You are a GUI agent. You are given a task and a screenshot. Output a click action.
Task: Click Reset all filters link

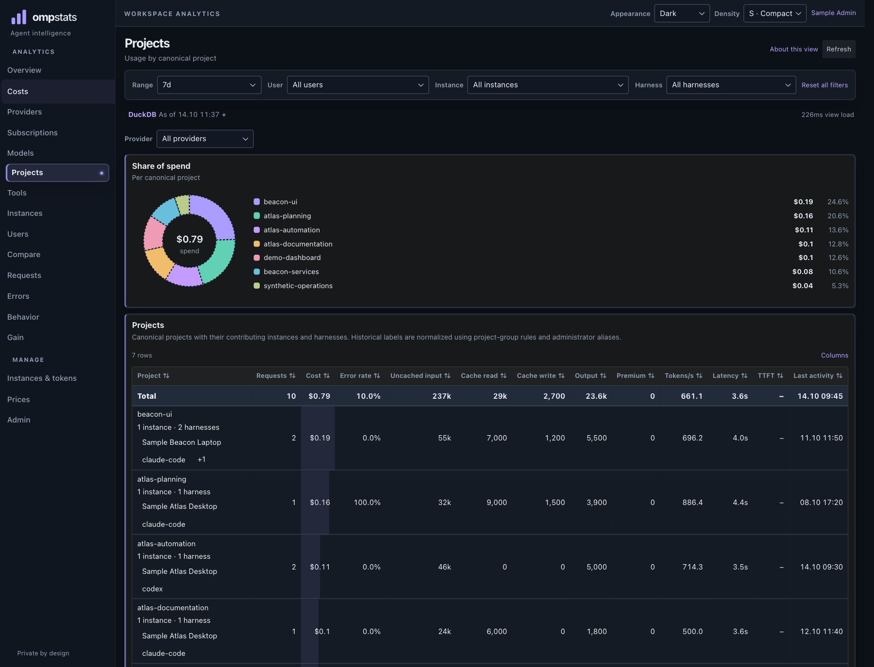(x=824, y=85)
